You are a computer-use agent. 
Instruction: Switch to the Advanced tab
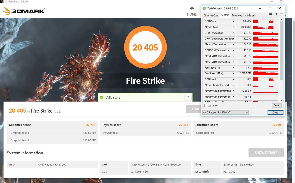pyautogui.click(x=237, y=16)
